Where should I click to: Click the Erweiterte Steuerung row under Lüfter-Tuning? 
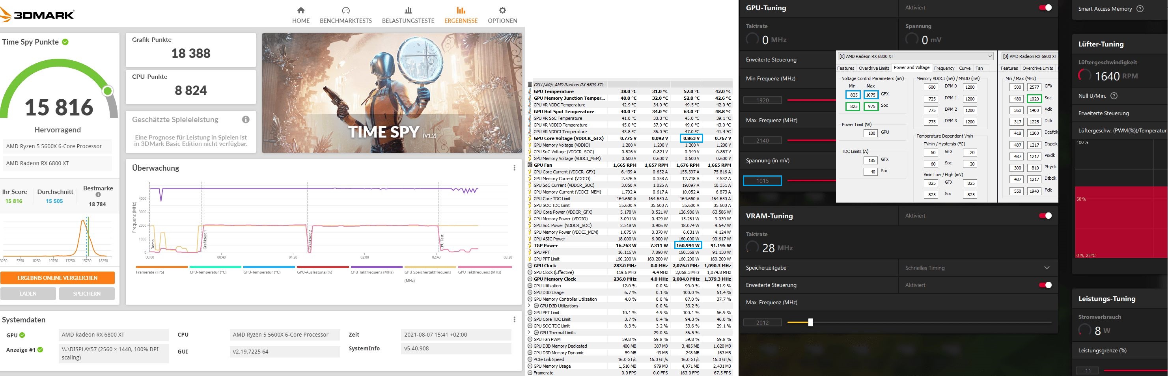click(1120, 113)
